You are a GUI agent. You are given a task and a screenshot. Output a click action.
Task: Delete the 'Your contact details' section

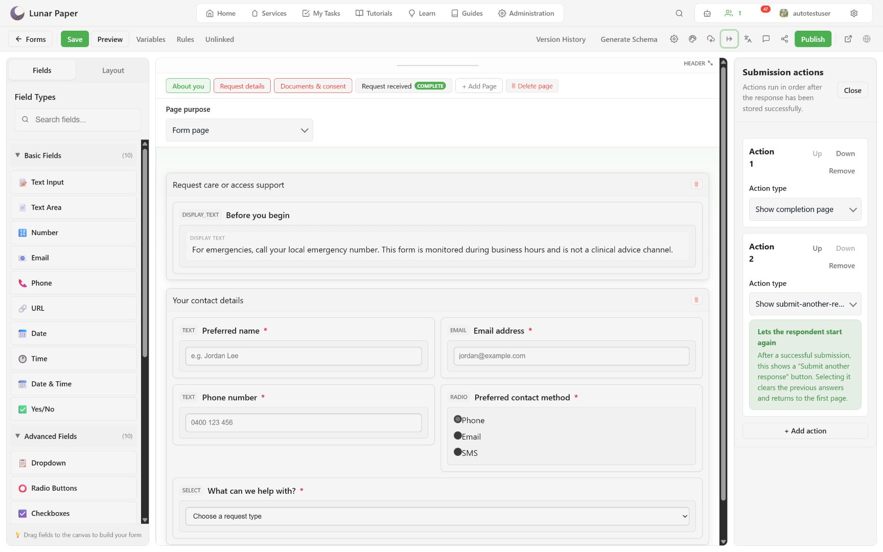(696, 300)
